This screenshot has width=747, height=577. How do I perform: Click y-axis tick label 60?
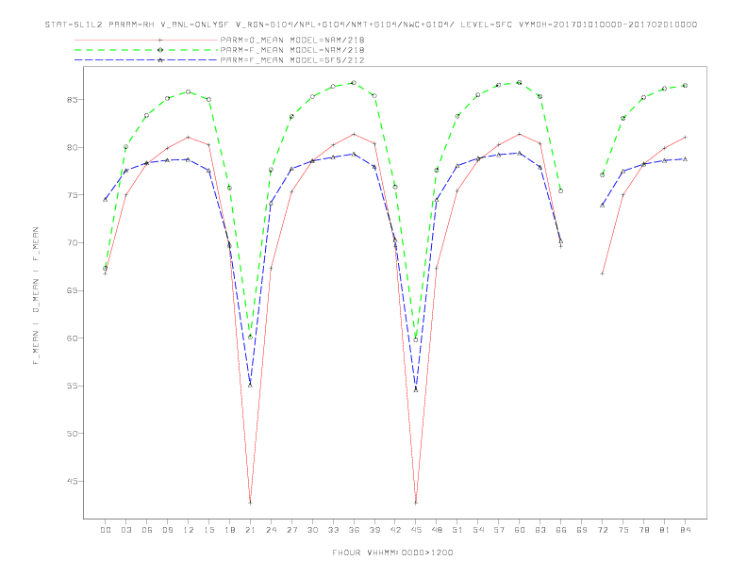pos(73,338)
